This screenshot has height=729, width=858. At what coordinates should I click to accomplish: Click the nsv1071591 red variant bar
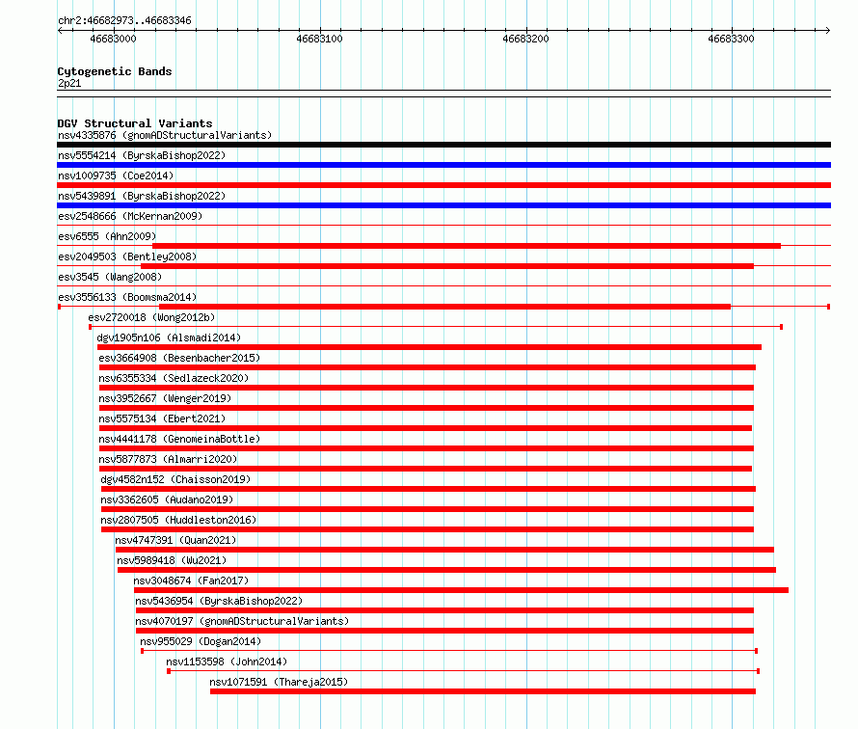pos(483,691)
